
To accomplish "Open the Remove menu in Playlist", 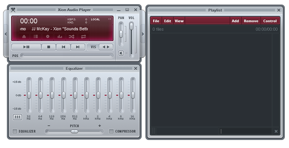I will (x=251, y=21).
